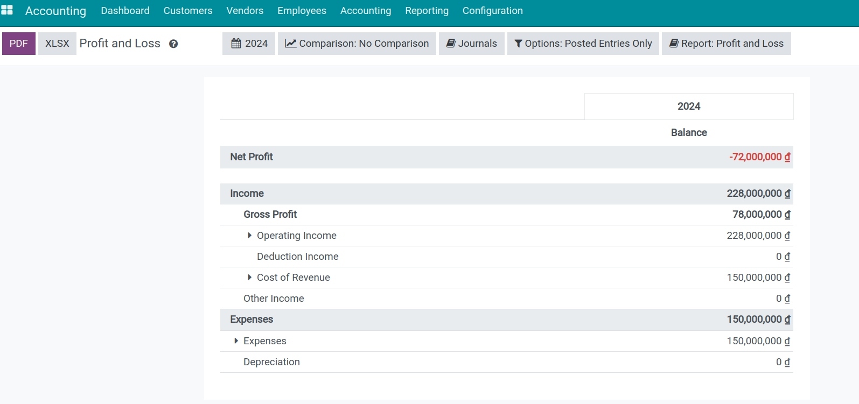The width and height of the screenshot is (859, 404).
Task: Expand the Expenses sub-row arrow
Action: 236,341
